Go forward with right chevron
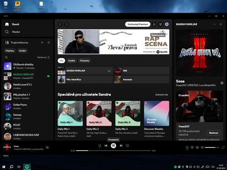 point(66,24)
